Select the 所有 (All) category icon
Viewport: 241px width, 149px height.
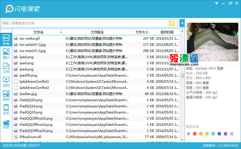[6, 40]
